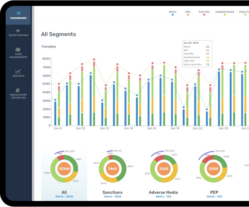
Task: Toggle the Undetermined legend yellow dot
Action: coord(225,15)
